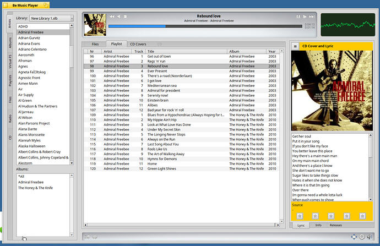This screenshot has width=380, height=246.
Task: Click the blue four-arrow icon in bottom bar
Action: click(x=354, y=237)
